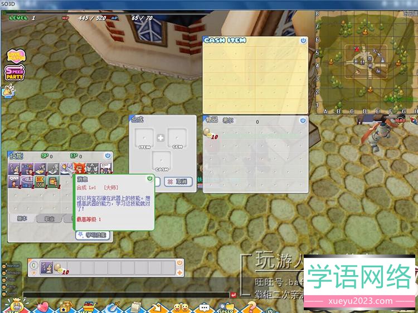Click the ITEM slot in synthesis panel
The width and height of the screenshot is (418, 313).
click(x=145, y=138)
